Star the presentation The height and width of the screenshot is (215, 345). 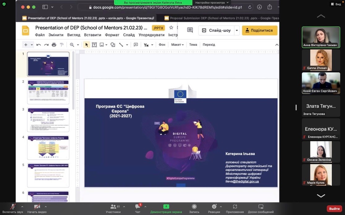[x=171, y=28]
